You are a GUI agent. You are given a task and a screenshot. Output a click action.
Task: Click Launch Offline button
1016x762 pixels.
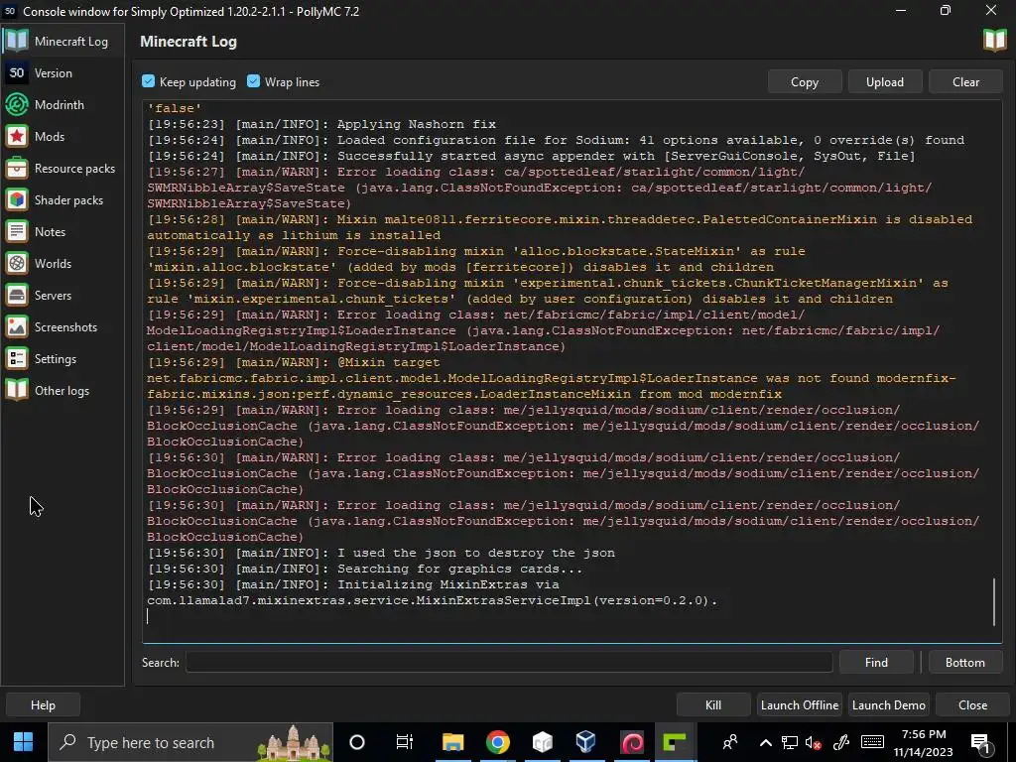coord(800,705)
